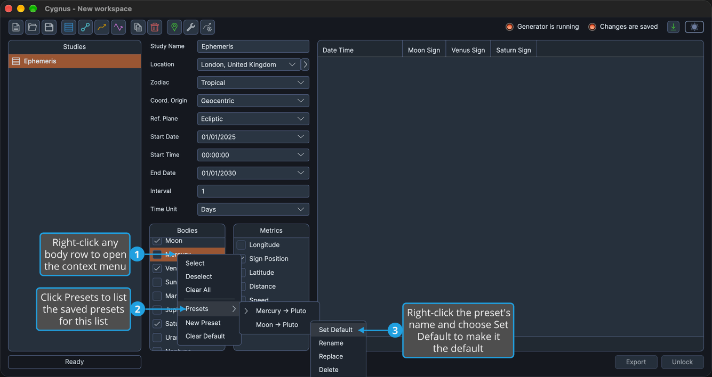Choose Select in the context menu

pyautogui.click(x=209, y=263)
